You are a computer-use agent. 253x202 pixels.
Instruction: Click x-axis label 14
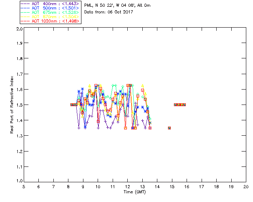(x=157, y=187)
